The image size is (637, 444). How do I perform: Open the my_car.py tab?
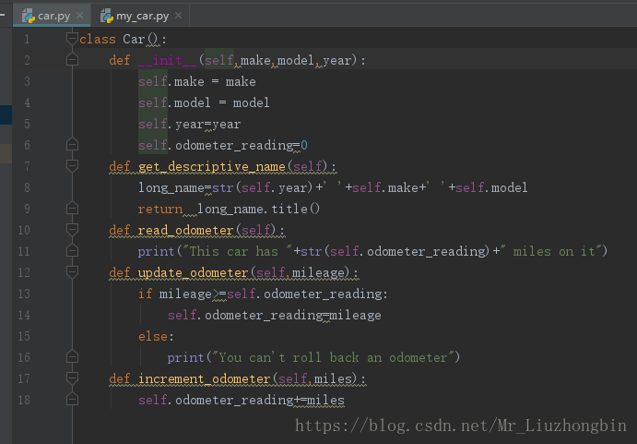pyautogui.click(x=142, y=16)
